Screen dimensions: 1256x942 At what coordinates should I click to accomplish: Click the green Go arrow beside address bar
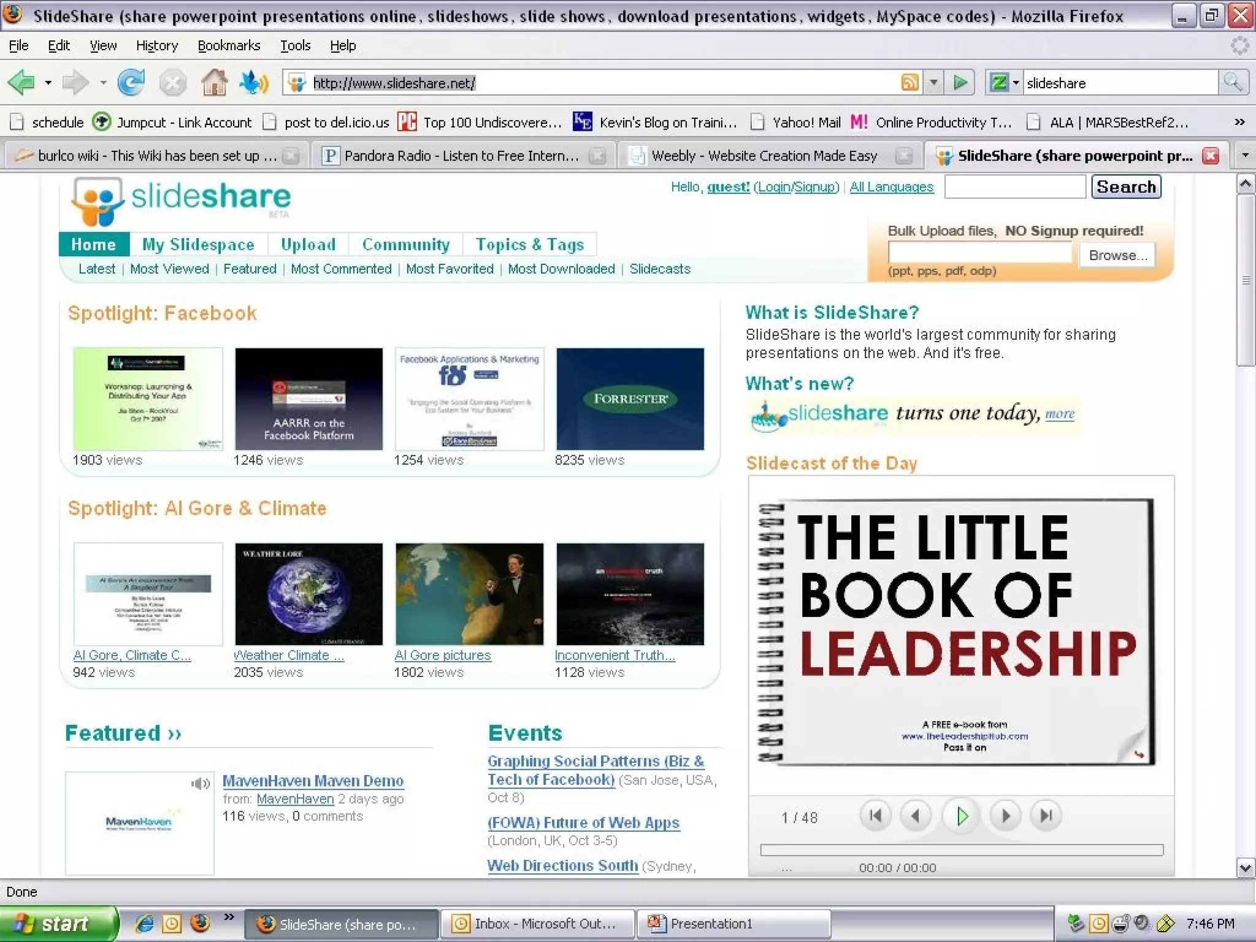click(x=960, y=82)
